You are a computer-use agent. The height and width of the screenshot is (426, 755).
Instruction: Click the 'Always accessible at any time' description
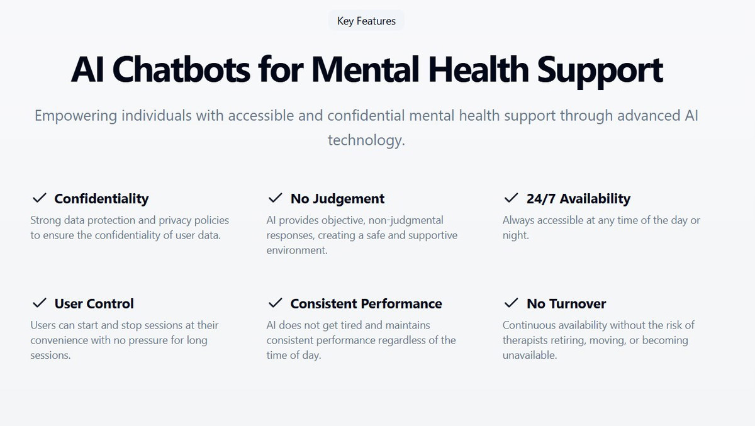coord(601,228)
